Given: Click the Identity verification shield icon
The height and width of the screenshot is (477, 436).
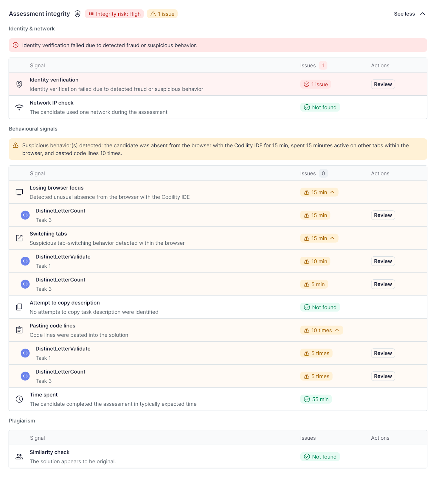Looking at the screenshot, I should pos(19,84).
